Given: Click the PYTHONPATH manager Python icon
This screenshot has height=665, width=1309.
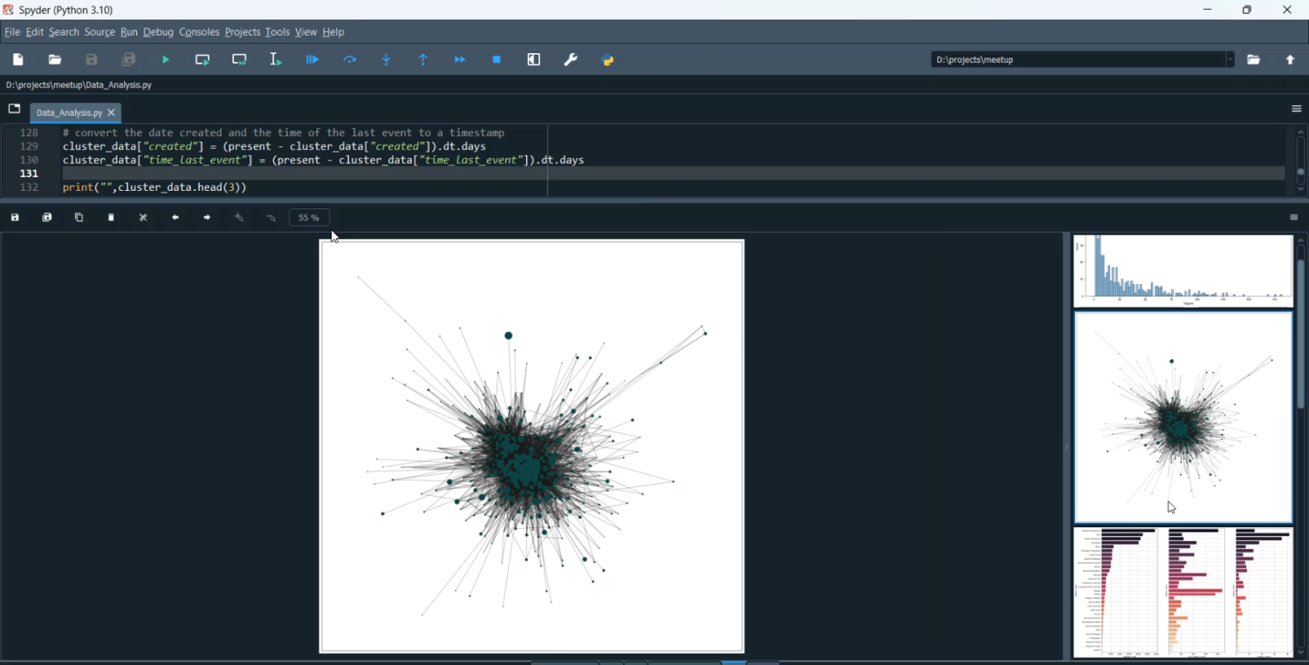Looking at the screenshot, I should tap(608, 60).
